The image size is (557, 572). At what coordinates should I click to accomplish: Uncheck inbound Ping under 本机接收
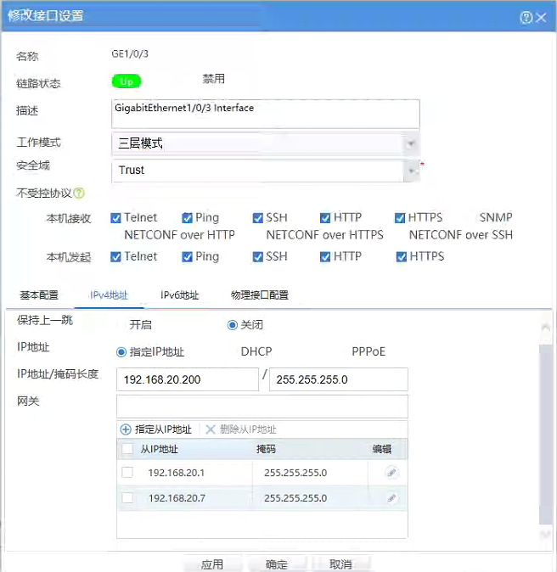click(188, 218)
